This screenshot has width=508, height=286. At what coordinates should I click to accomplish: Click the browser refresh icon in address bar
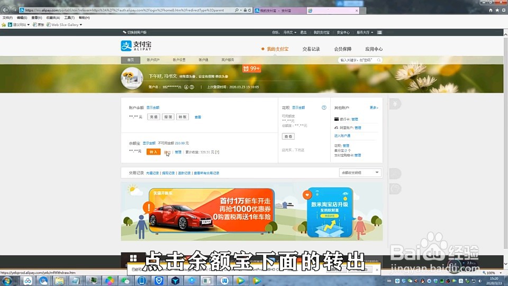click(249, 11)
